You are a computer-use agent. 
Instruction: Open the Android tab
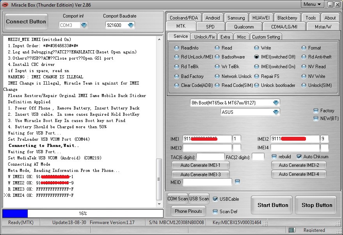[x=213, y=18]
